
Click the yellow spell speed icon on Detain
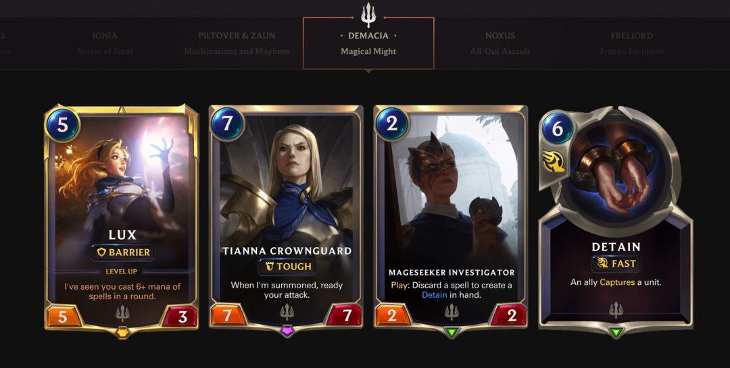click(554, 161)
